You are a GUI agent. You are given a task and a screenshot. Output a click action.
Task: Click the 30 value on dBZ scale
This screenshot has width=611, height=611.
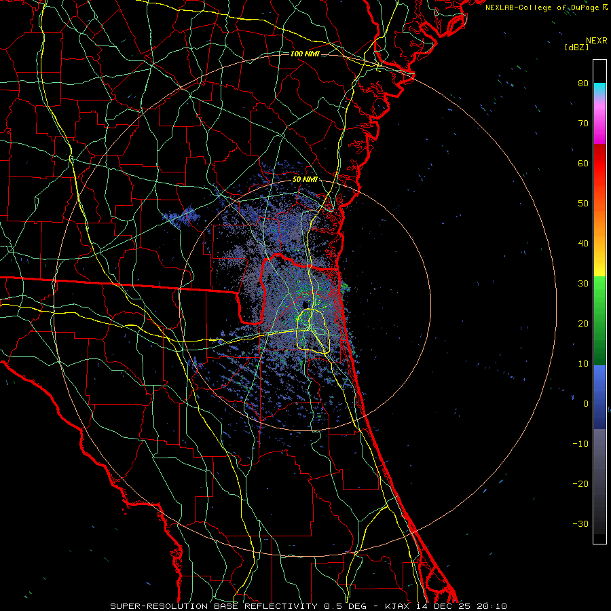583,283
